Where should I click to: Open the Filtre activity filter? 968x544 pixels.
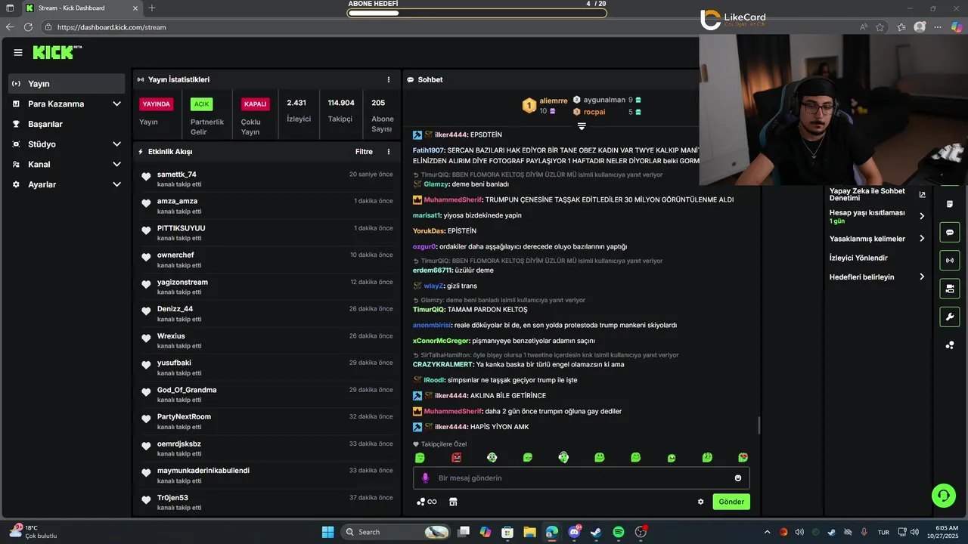(364, 152)
